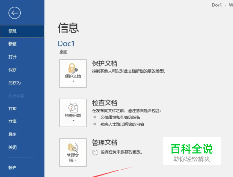Choose 打开 in the sidebar
The image size is (233, 177).
coord(13,57)
